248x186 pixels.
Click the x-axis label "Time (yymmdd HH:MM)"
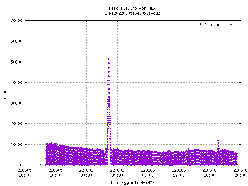pyautogui.click(x=132, y=183)
